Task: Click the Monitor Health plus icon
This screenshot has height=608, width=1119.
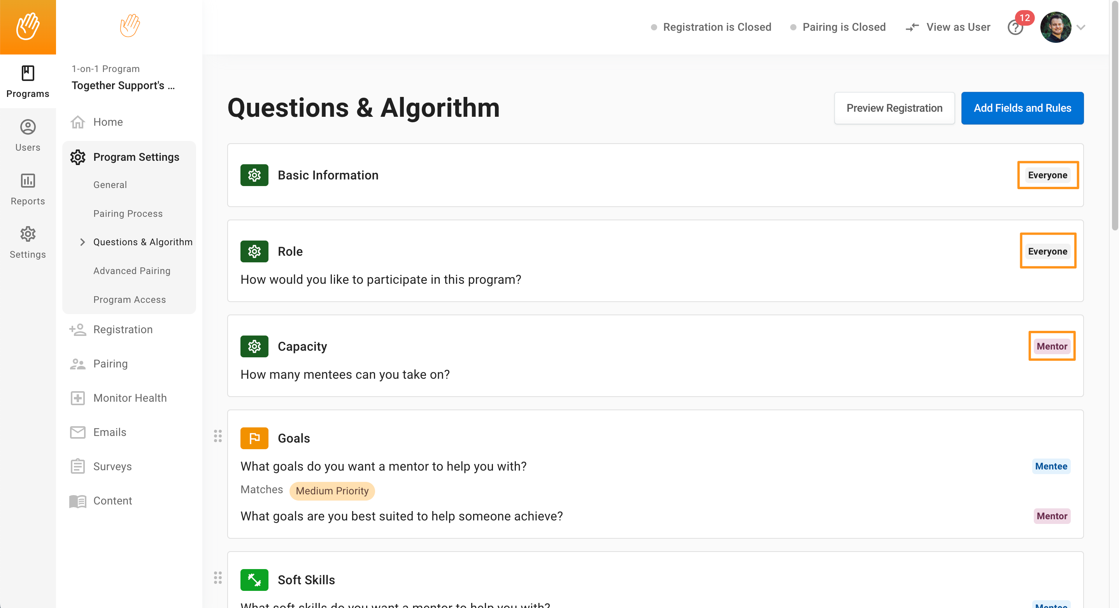Action: coord(78,398)
